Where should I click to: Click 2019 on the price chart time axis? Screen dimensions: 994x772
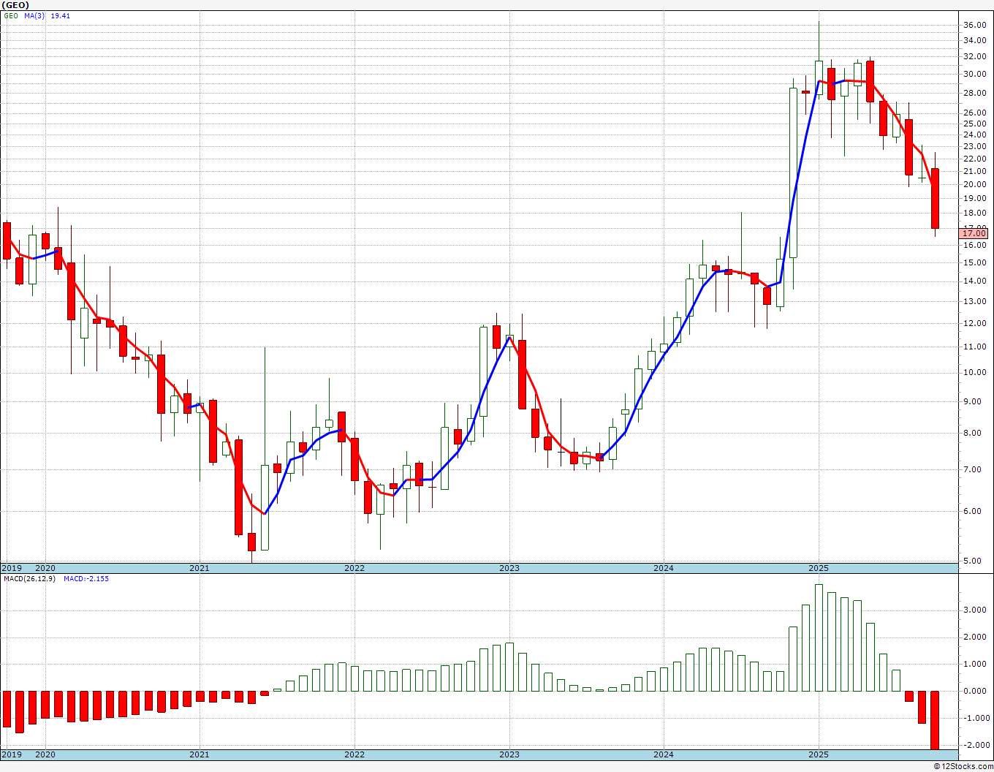tap(11, 568)
